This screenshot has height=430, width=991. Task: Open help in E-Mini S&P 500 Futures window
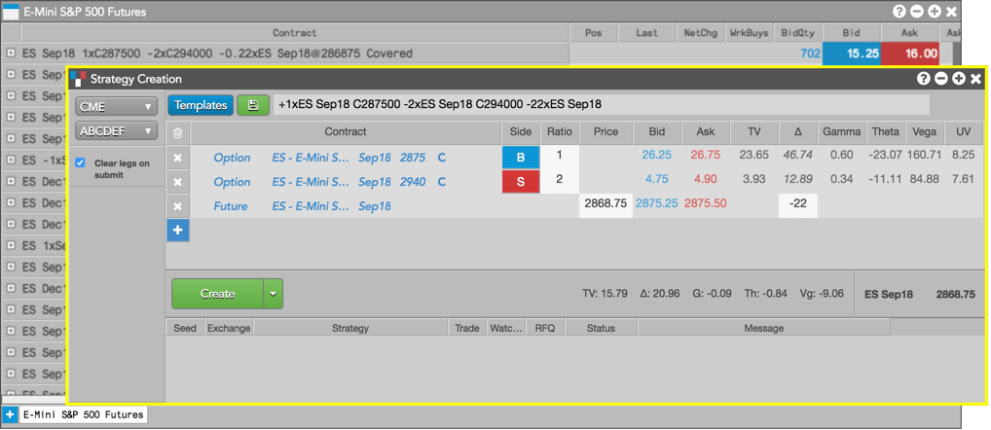pos(899,12)
